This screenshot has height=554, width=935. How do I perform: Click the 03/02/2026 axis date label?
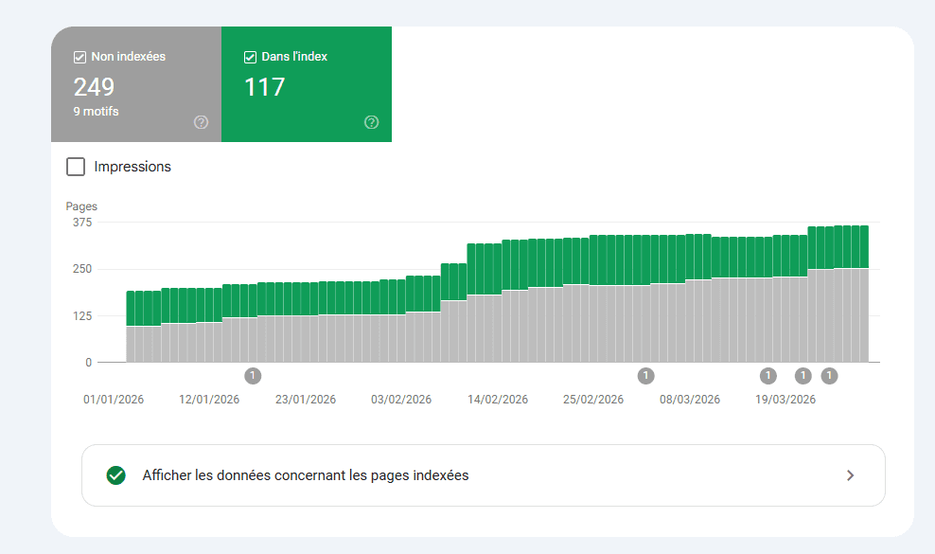coord(401,400)
